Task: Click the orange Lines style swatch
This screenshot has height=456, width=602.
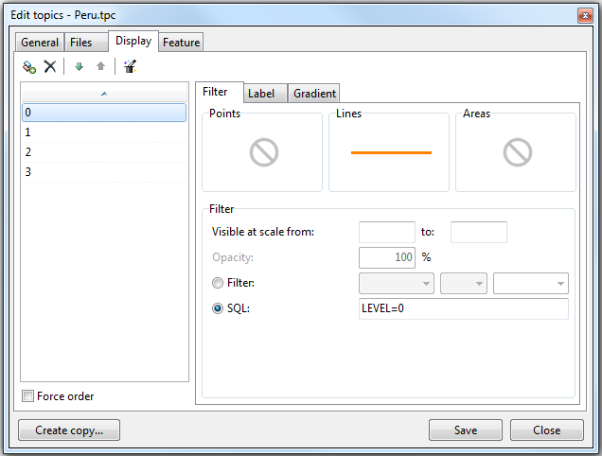Action: point(389,152)
